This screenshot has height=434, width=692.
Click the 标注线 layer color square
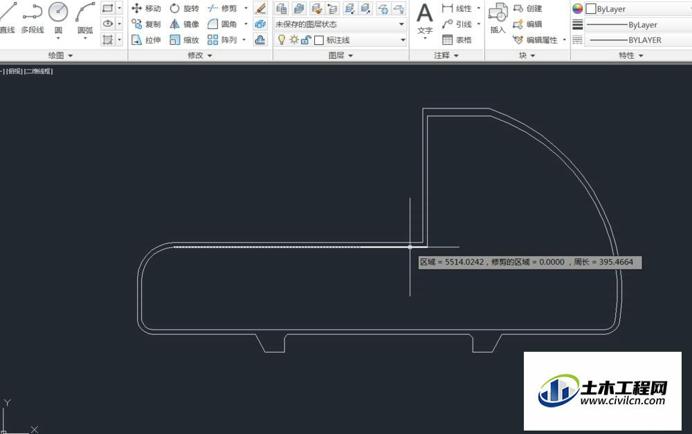click(318, 41)
